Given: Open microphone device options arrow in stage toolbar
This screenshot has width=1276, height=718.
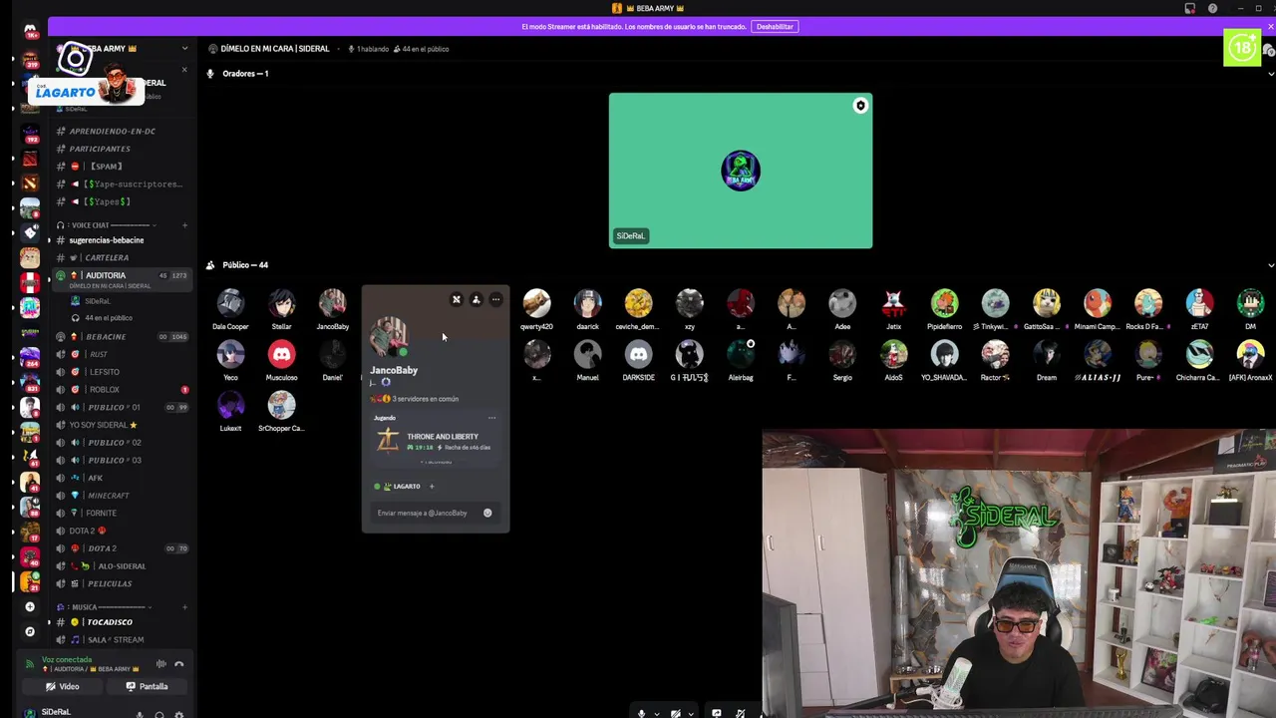Looking at the screenshot, I should 656,714.
